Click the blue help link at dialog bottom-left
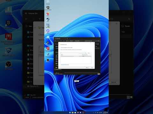The image size is (153, 114). 65,65
